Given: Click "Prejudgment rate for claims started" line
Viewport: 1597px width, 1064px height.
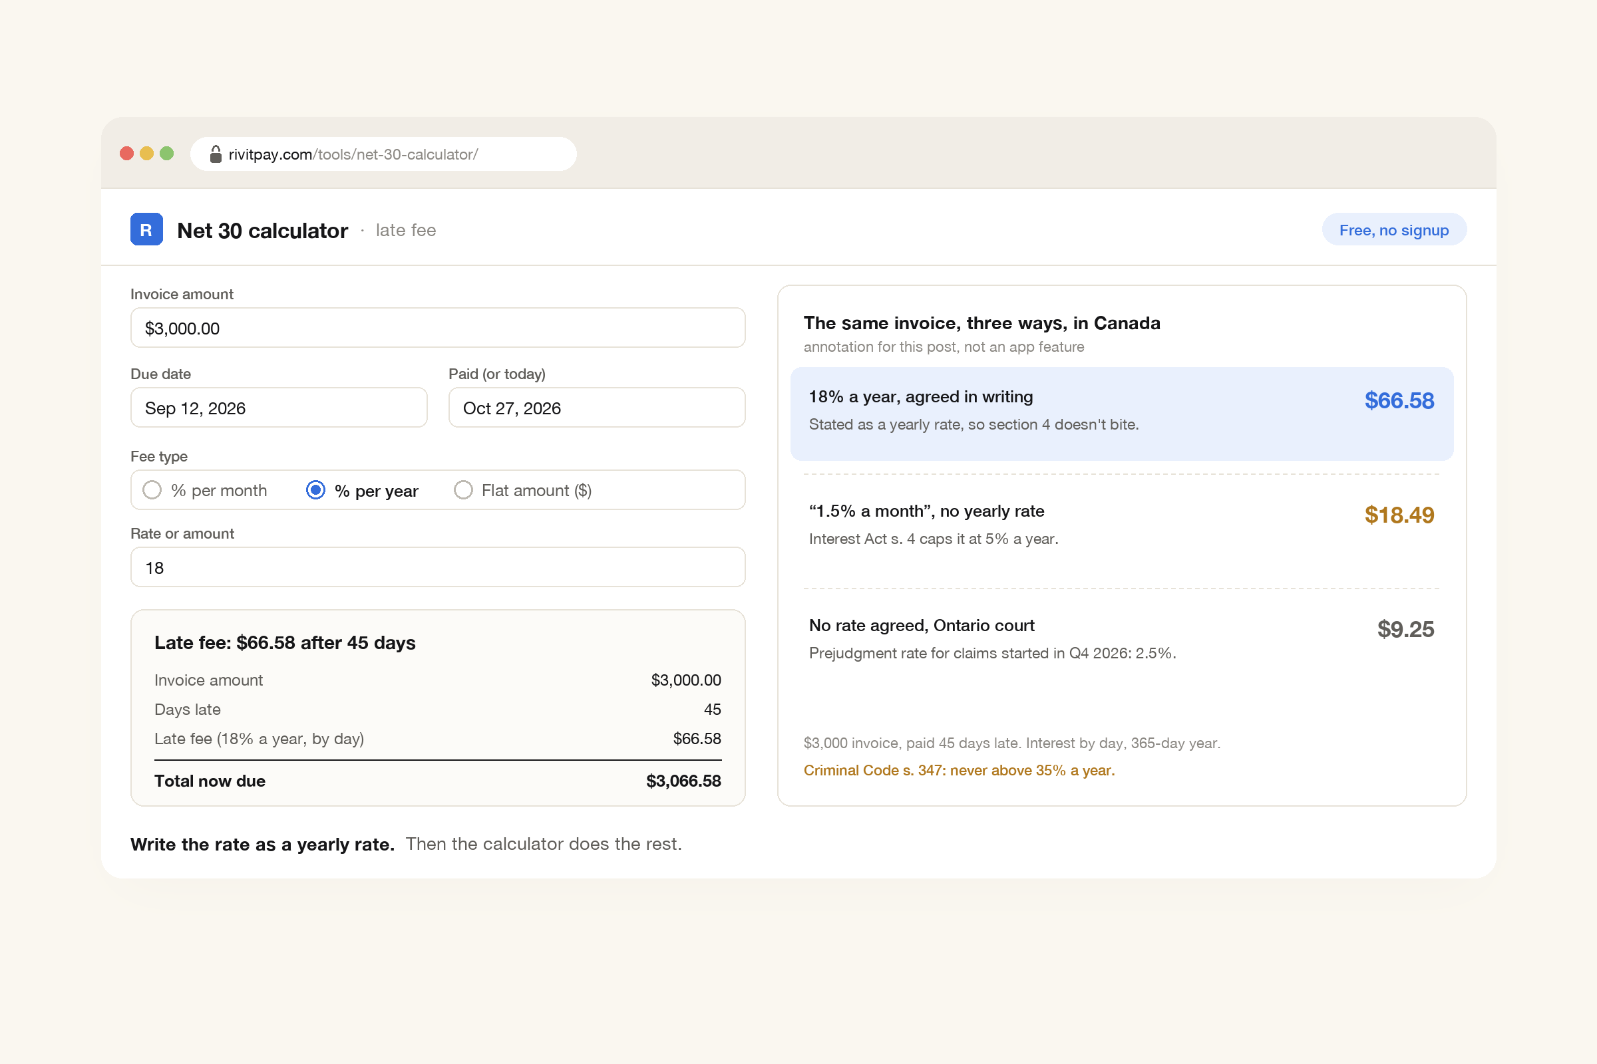Looking at the screenshot, I should pyautogui.click(x=992, y=653).
